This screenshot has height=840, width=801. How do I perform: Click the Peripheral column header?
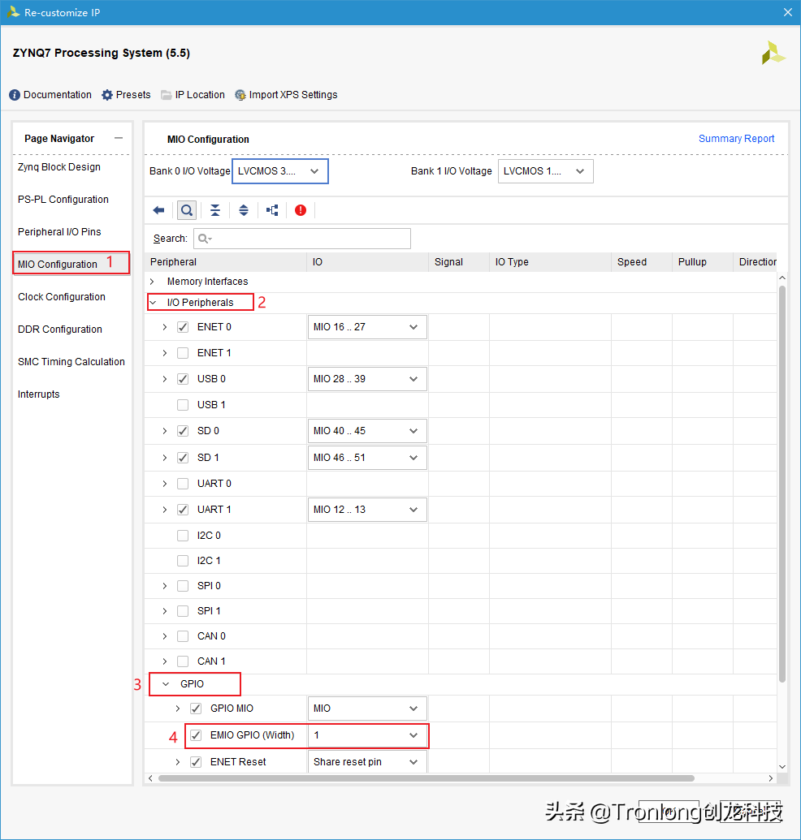tap(174, 261)
